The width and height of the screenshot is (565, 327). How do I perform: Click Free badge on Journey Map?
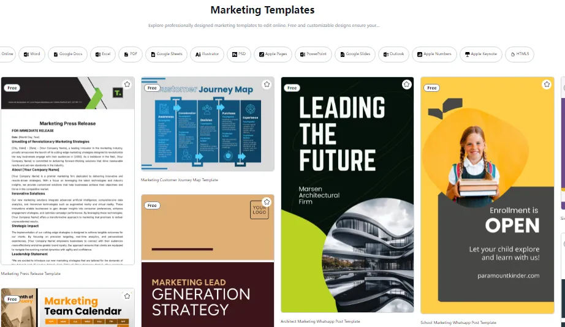pos(152,88)
